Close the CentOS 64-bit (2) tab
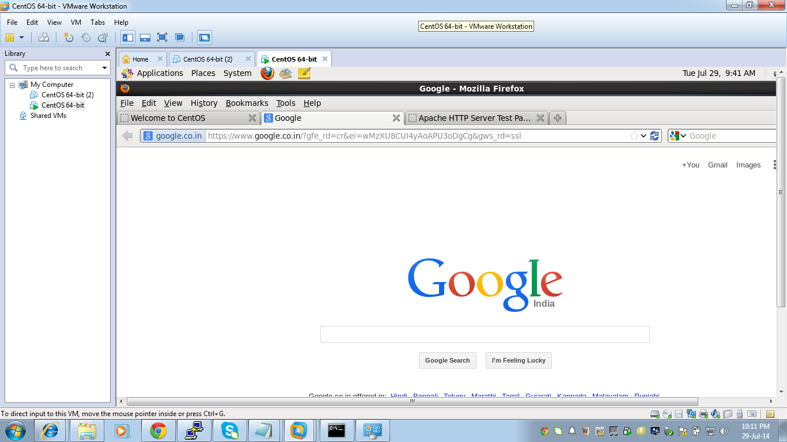Image resolution: width=787 pixels, height=442 pixels. 248,59
